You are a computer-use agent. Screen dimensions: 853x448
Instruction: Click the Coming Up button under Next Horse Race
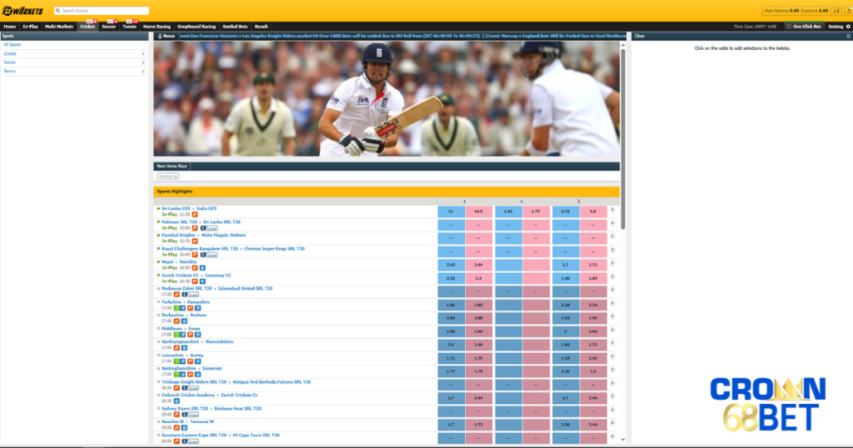pyautogui.click(x=167, y=177)
